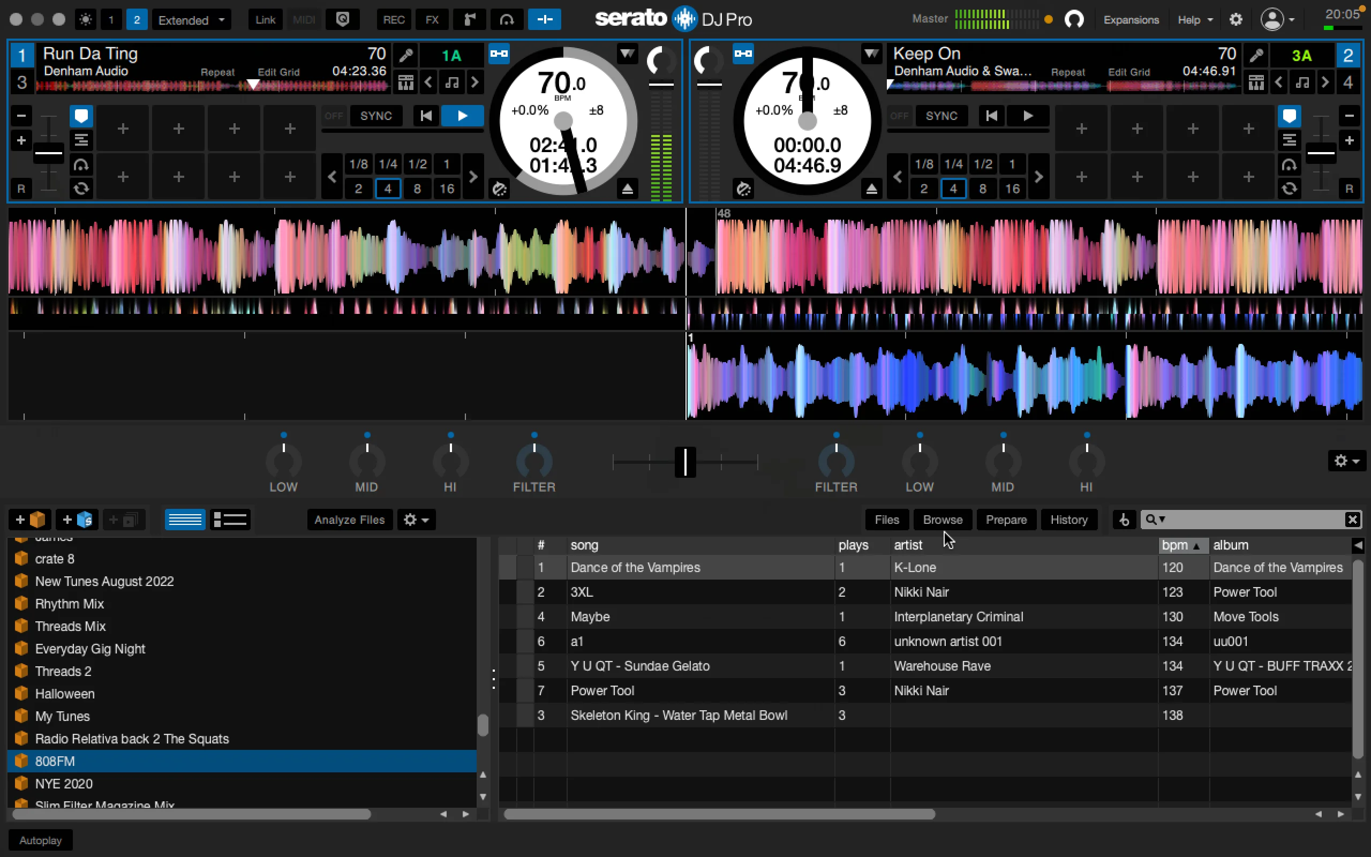Open the FX panel
The image size is (1371, 857).
[x=432, y=19]
